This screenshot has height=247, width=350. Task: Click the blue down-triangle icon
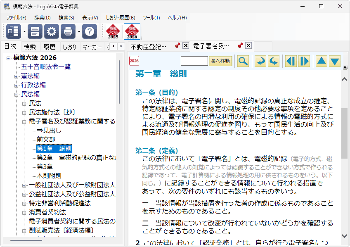coord(335,61)
